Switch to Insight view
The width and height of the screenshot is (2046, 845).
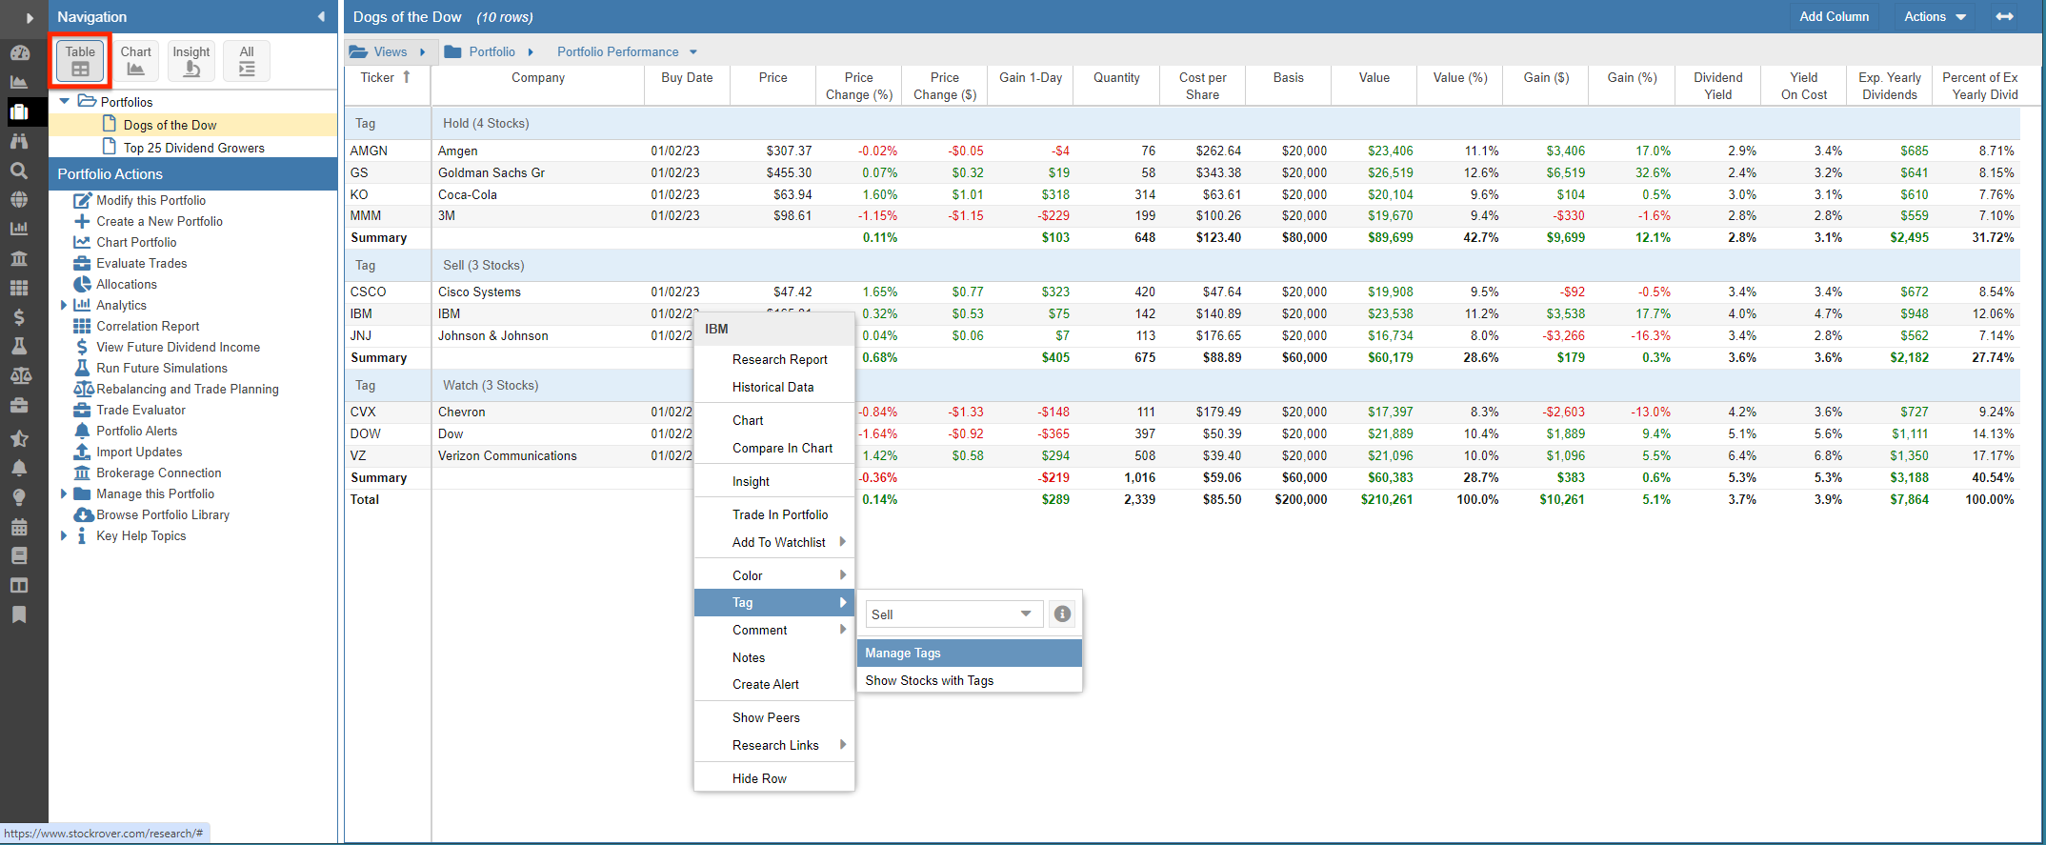tap(191, 61)
